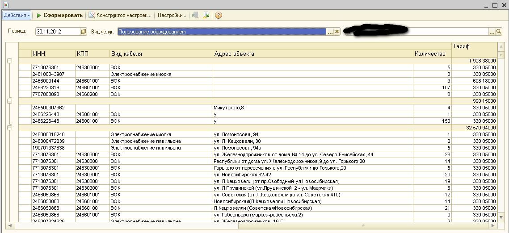
Task: Select address Горького от пересечения с ул. Республики
Action: click(313, 168)
